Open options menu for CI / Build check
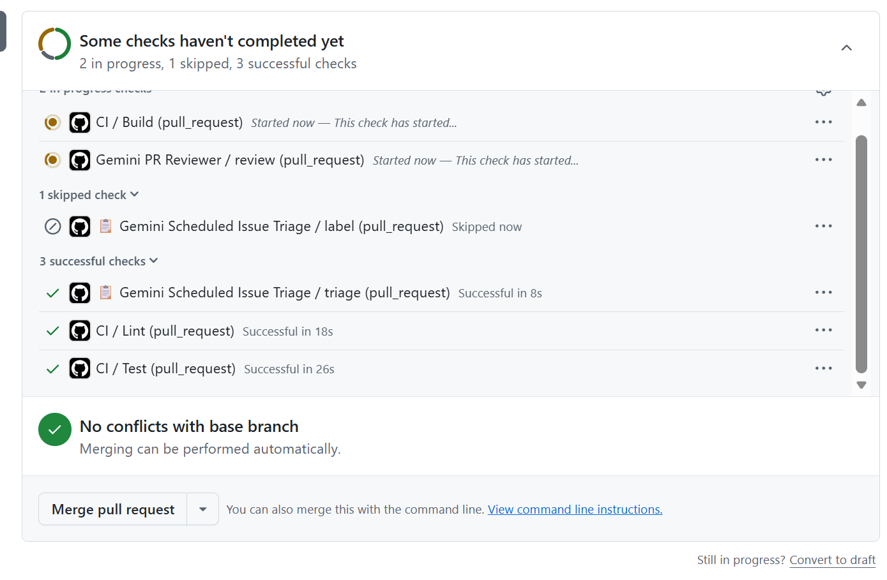 point(823,122)
